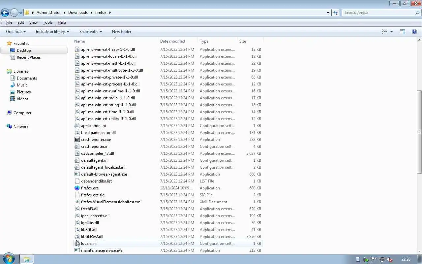Click the Downloads breadcrumb segment
The height and width of the screenshot is (264, 422).
tap(78, 13)
